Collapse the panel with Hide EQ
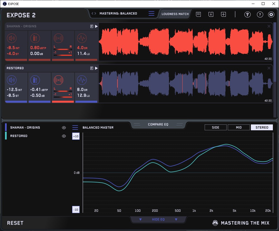The image size is (279, 231). (158, 220)
